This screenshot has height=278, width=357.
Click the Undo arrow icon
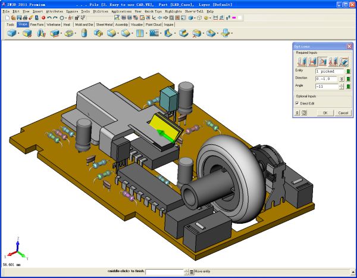49,18
